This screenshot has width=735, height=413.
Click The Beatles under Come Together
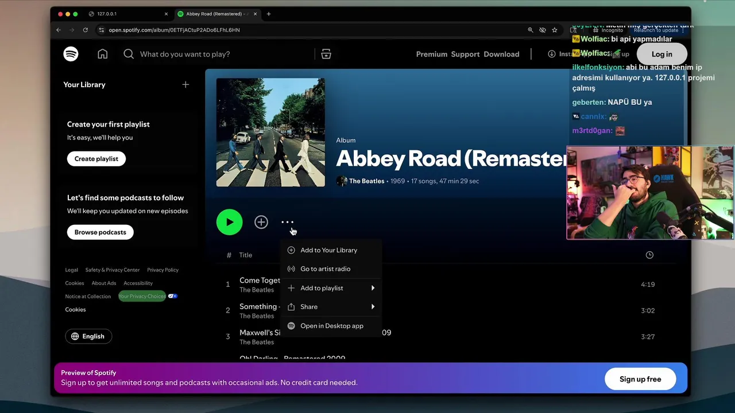(257, 290)
